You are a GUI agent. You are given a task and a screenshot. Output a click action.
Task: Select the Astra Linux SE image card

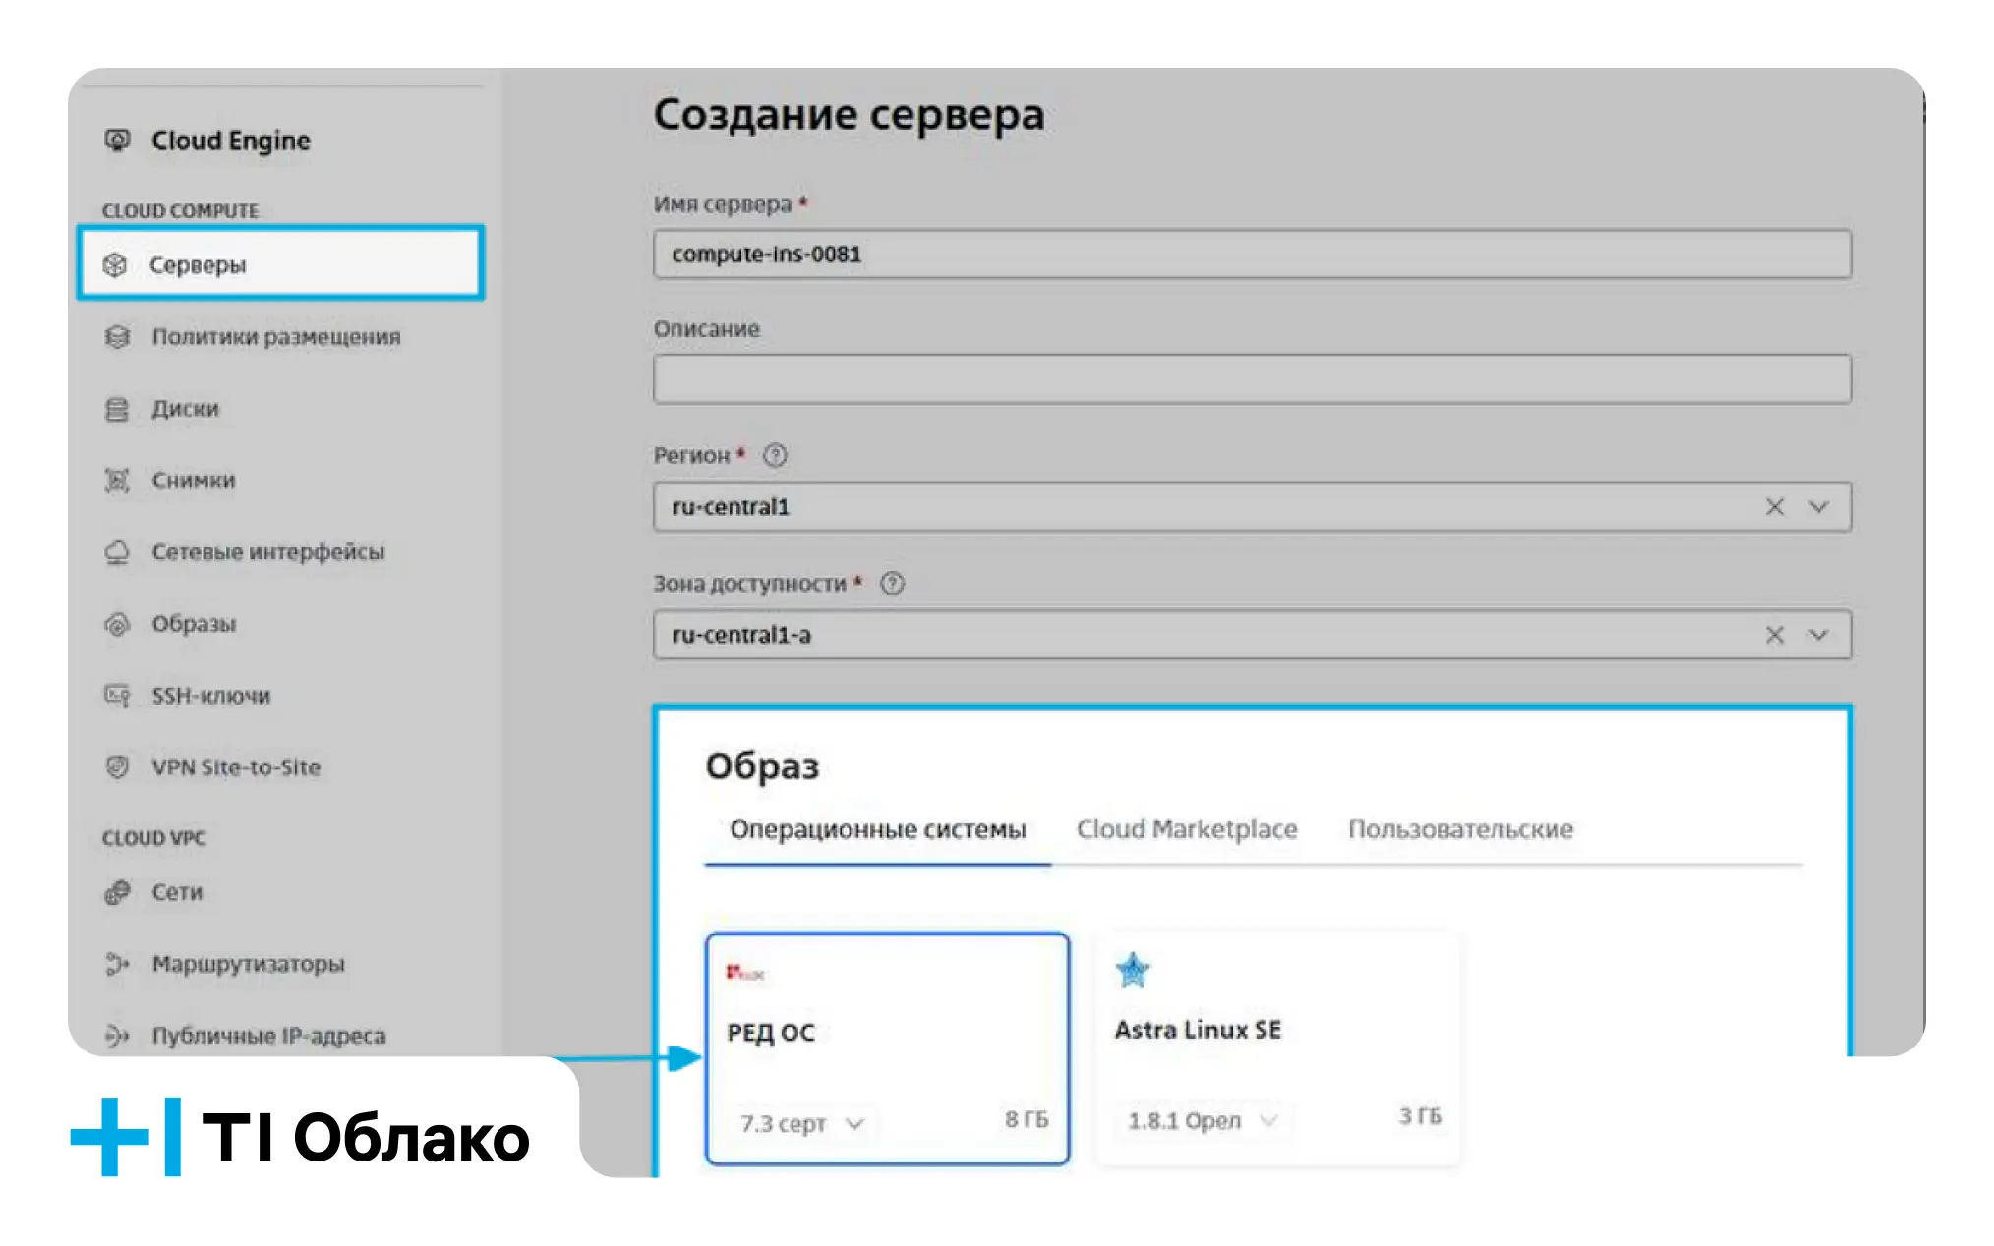pyautogui.click(x=1277, y=1048)
